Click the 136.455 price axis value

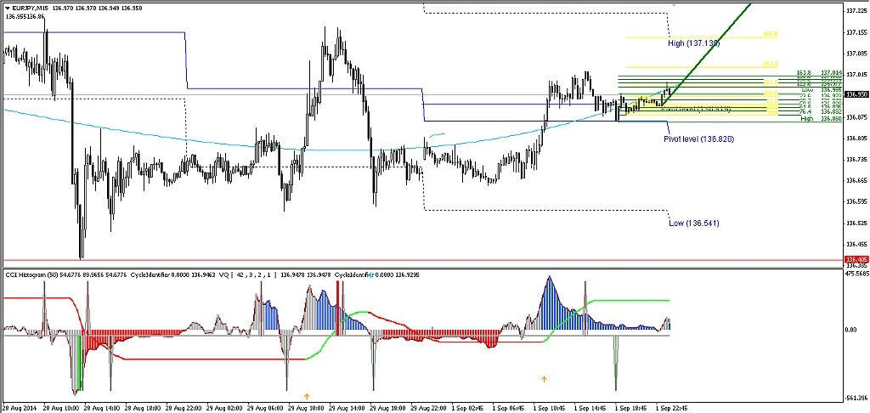coord(856,245)
